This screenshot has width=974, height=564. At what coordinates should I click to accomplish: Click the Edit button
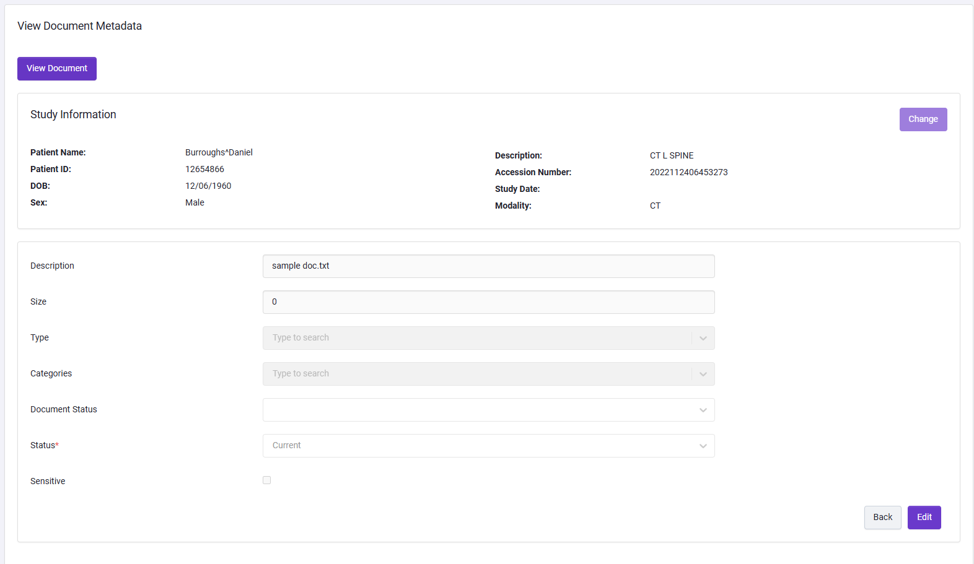point(924,518)
